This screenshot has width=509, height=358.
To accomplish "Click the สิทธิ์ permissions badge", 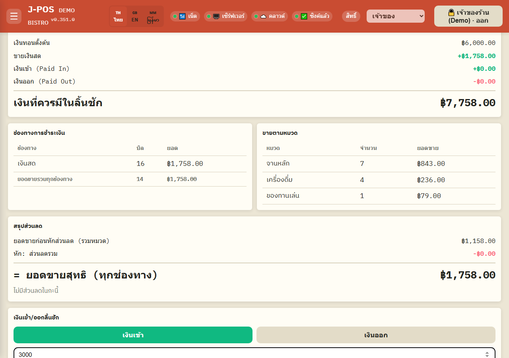I will pyautogui.click(x=351, y=16).
